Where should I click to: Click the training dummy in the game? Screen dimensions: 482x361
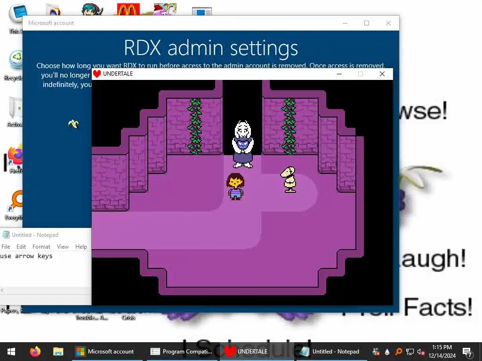(289, 180)
